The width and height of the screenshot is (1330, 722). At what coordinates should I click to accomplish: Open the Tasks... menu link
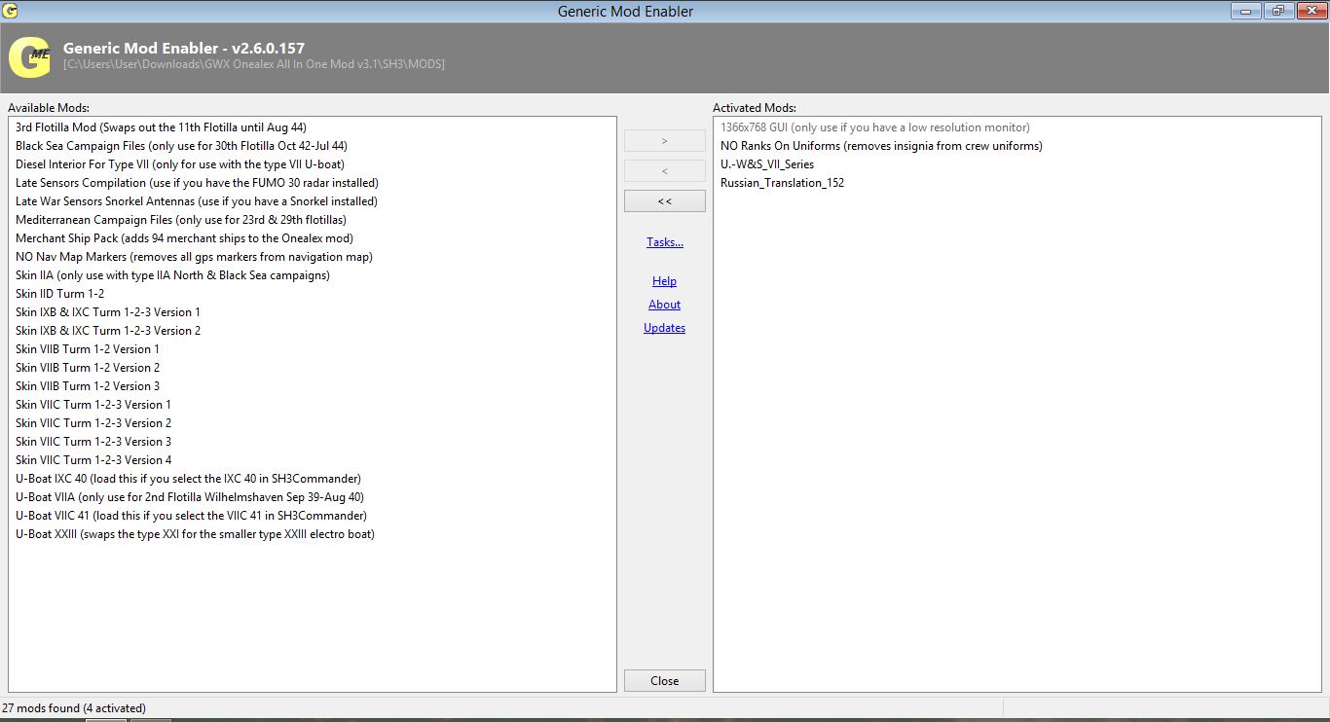[x=665, y=242]
